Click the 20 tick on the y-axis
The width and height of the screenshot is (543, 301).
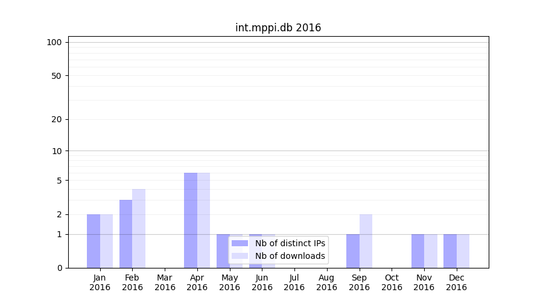[x=57, y=119]
